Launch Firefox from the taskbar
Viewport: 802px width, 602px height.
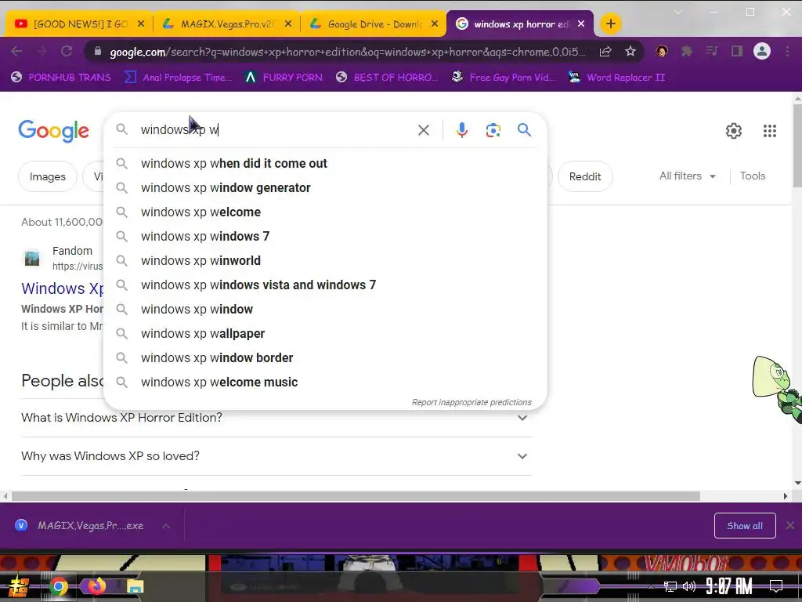[96, 586]
